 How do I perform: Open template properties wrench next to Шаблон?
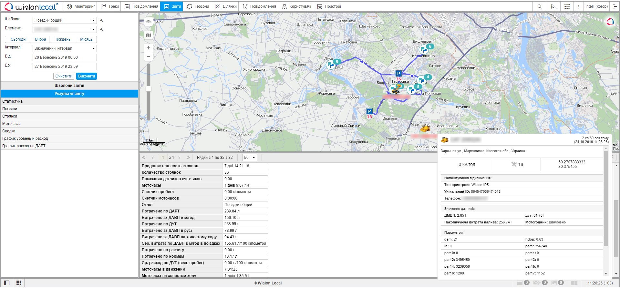click(x=102, y=20)
